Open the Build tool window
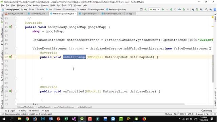Screen dimensions: 217x122 point(46,111)
